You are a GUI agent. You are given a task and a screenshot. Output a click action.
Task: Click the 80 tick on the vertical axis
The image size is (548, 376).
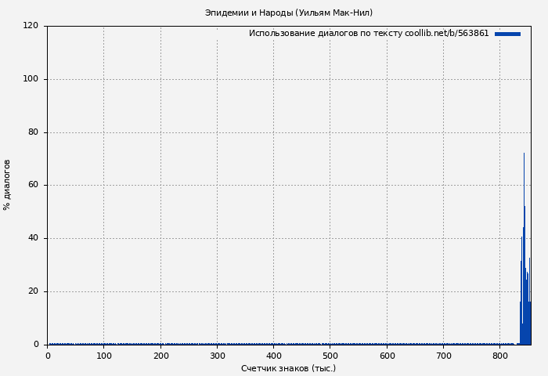pyautogui.click(x=33, y=132)
